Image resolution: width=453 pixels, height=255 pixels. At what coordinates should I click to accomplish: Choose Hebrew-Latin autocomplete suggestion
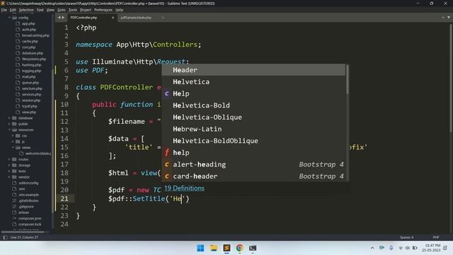(x=253, y=129)
